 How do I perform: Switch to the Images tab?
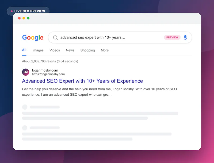coord(38,50)
